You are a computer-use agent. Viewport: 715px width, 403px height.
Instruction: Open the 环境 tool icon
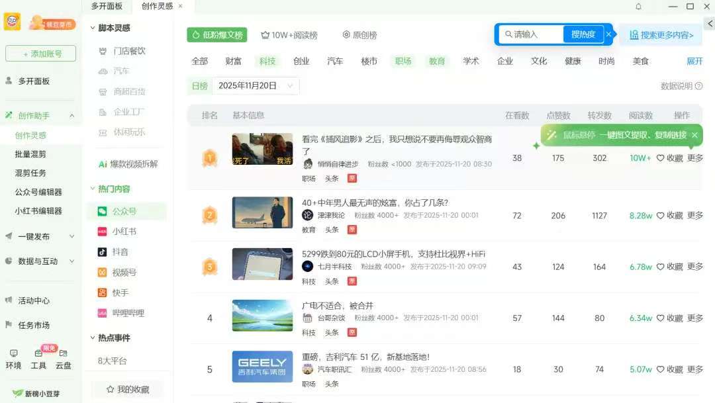14,353
